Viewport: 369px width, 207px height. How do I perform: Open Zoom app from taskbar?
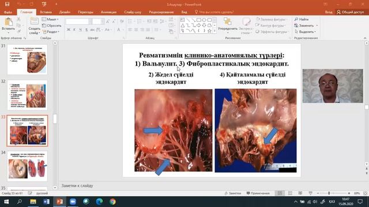[73, 202]
